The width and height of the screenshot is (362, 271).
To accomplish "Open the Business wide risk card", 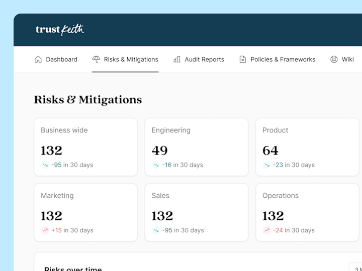I will tap(85, 147).
